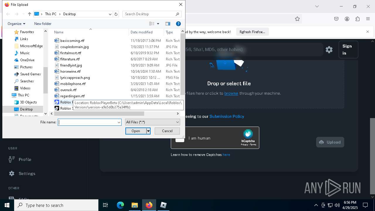Open Windows Start menu
Image resolution: width=375 pixels, height=211 pixels.
tap(7, 205)
